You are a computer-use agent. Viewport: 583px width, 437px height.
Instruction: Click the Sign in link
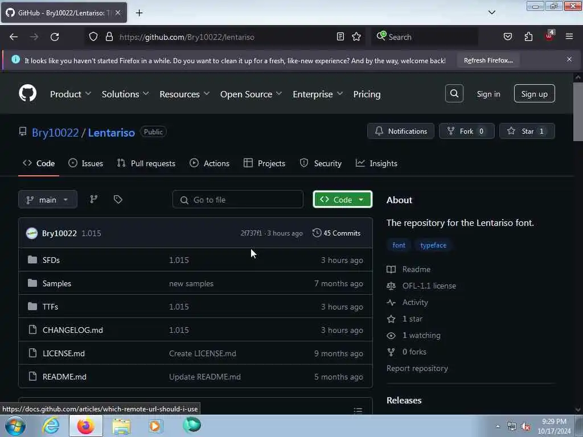[x=488, y=94]
